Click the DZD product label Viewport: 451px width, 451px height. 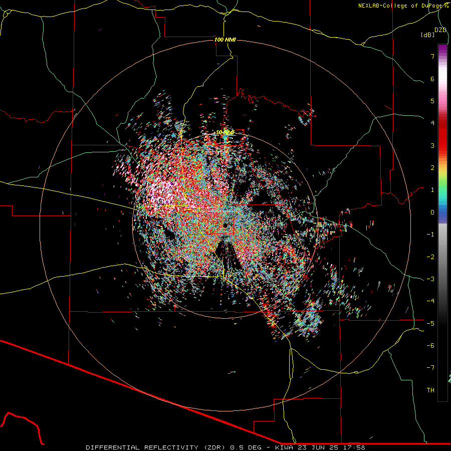440,30
